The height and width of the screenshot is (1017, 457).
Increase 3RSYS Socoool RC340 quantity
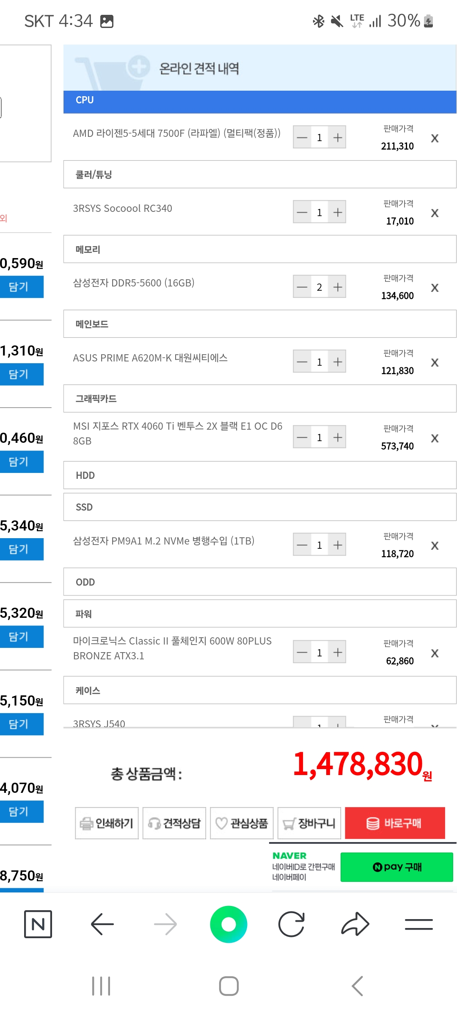(x=337, y=212)
